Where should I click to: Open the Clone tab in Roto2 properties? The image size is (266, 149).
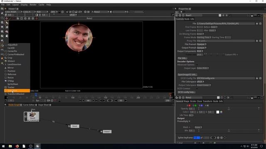pos(199,101)
